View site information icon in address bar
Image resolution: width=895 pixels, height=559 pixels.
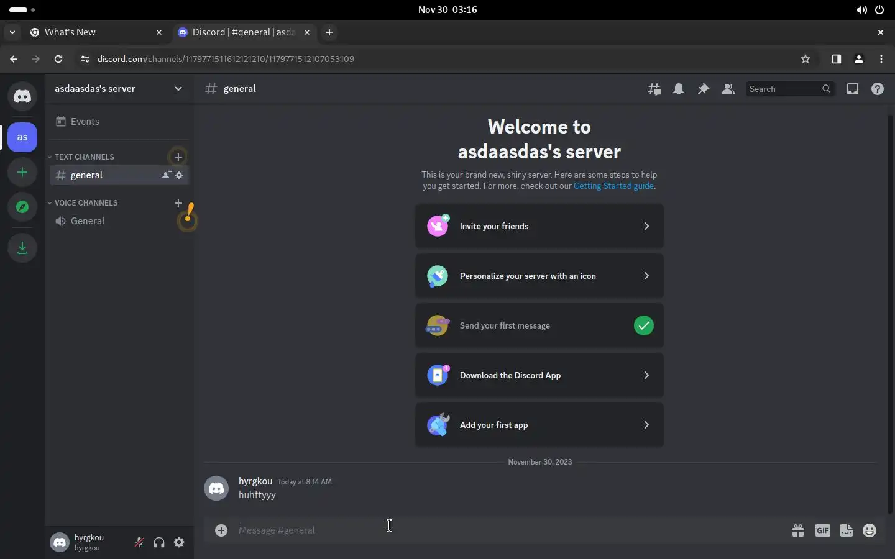pyautogui.click(x=85, y=59)
